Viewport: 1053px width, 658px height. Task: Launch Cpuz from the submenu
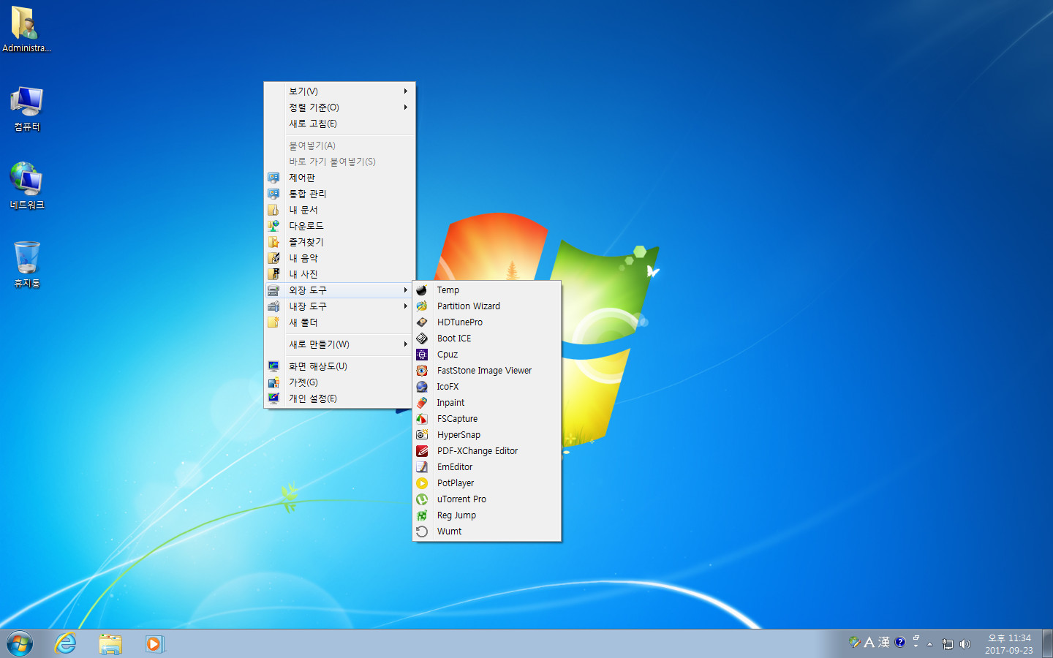click(487, 355)
